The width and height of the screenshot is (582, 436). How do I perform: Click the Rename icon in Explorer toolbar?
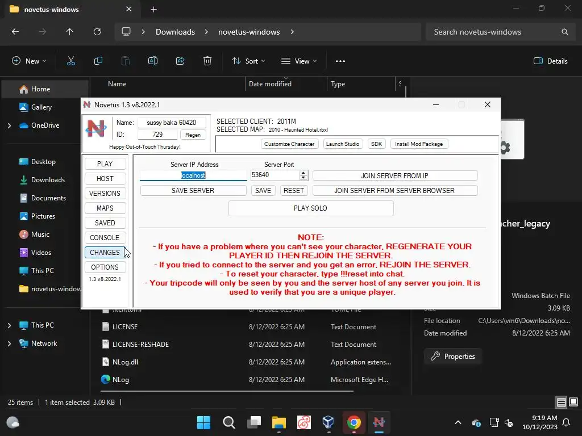click(153, 61)
